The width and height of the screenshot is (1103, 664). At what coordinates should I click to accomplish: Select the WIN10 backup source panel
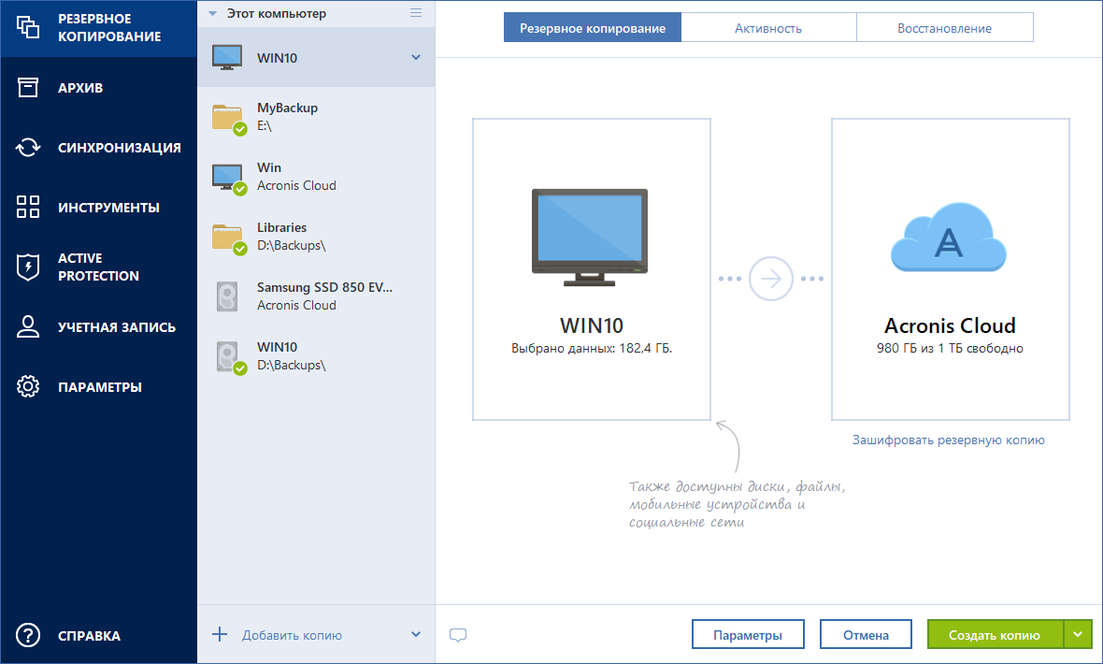(592, 269)
